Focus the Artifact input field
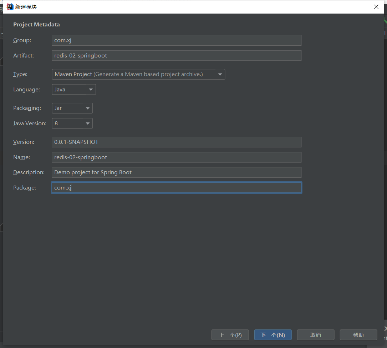 click(176, 56)
